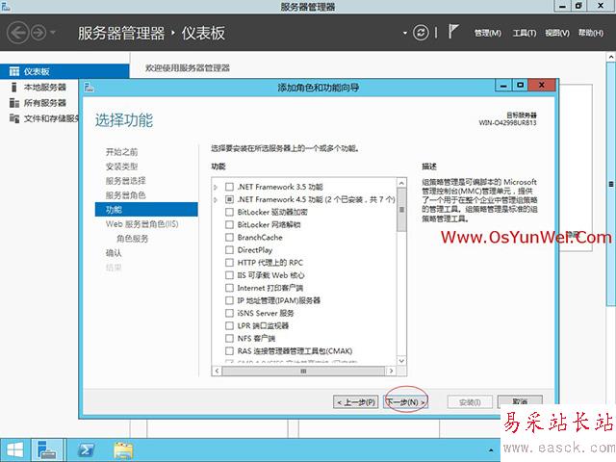
Task: Click the refresh icon in Server Manager header
Action: click(421, 33)
